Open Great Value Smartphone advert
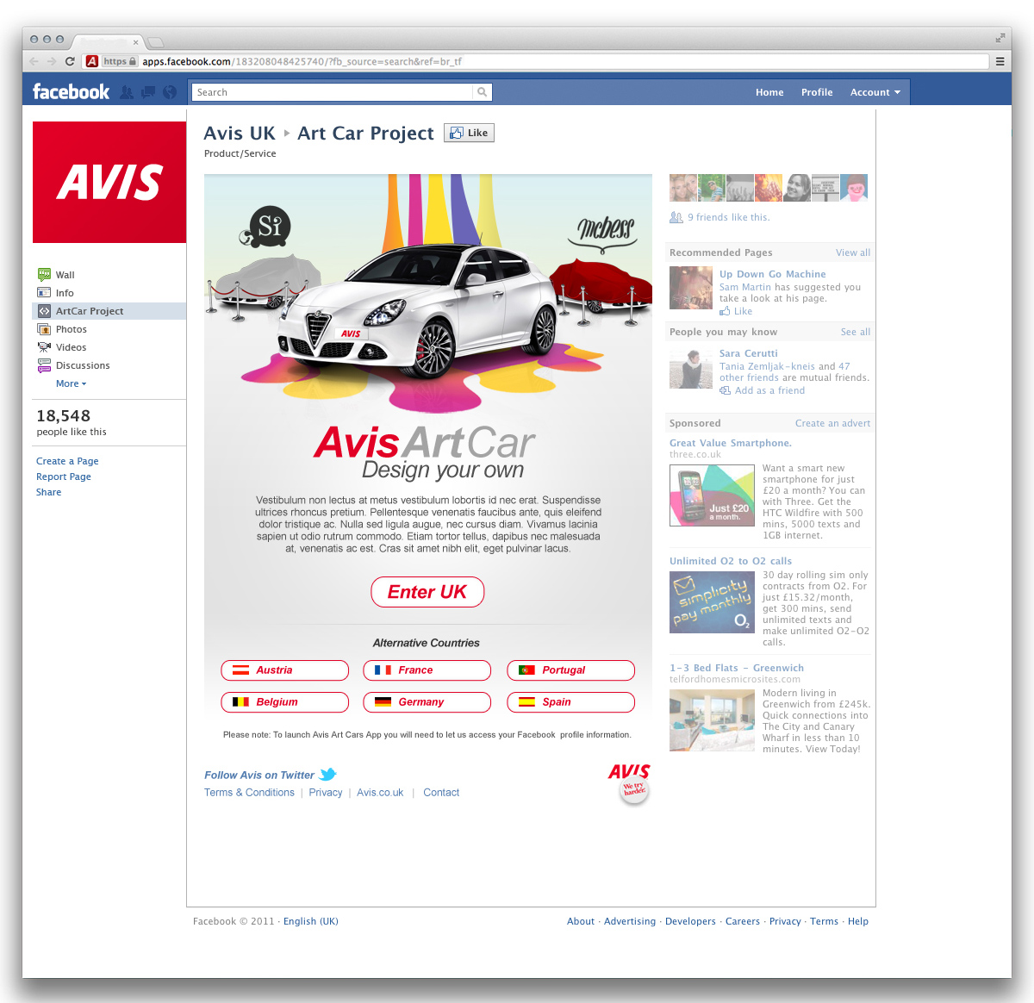The width and height of the screenshot is (1034, 1003). [x=731, y=443]
